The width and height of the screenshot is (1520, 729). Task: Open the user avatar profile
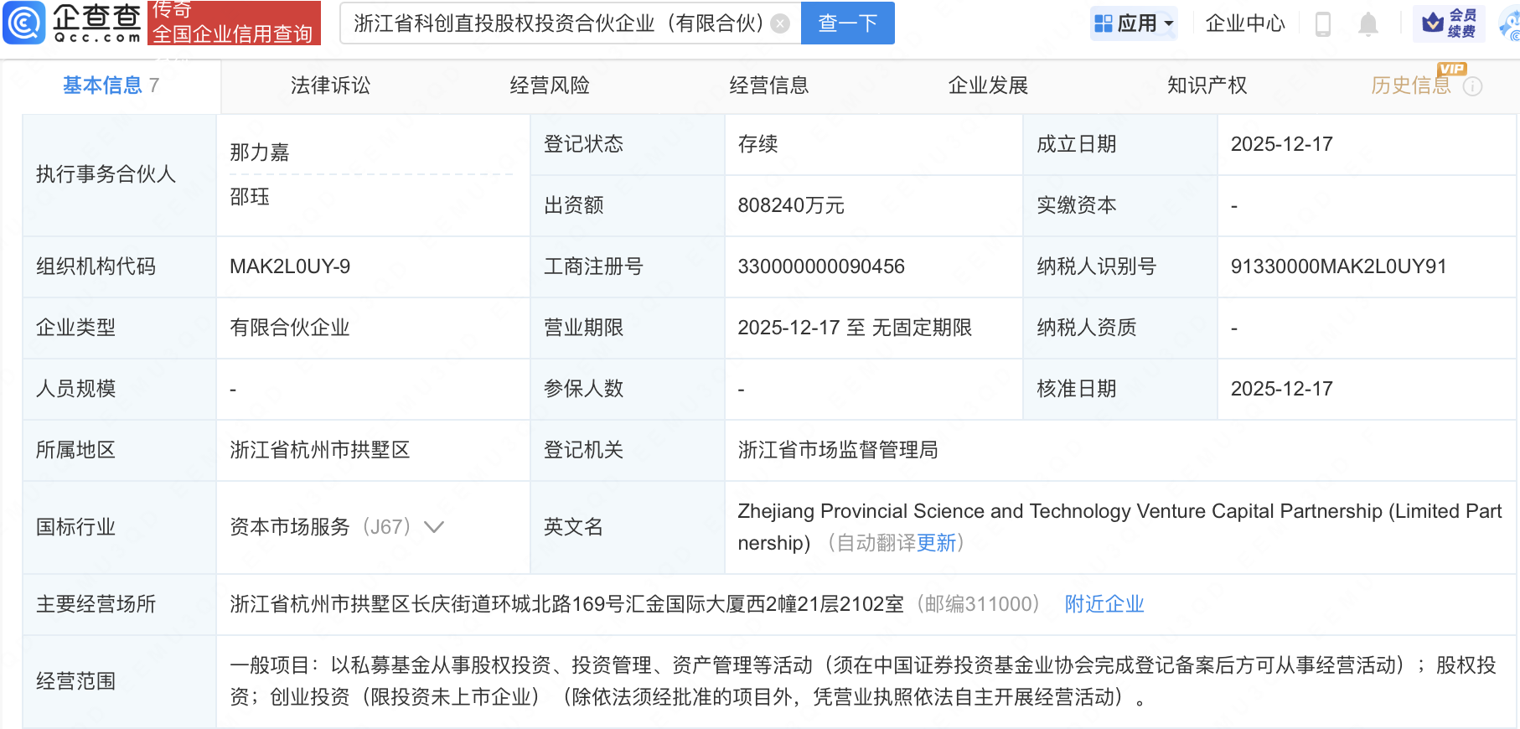1511,24
